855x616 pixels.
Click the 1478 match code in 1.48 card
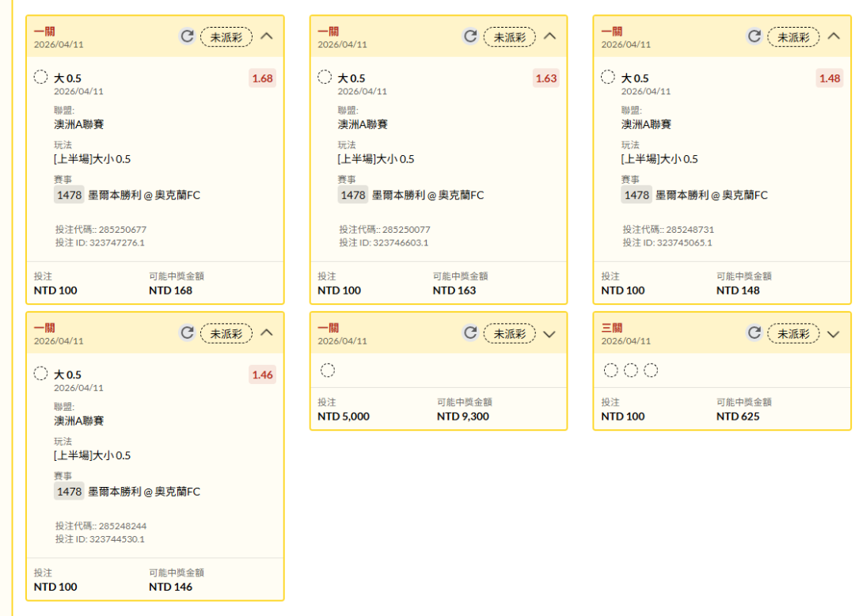[x=636, y=195]
